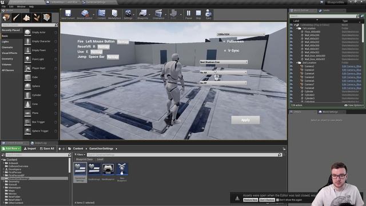
Task: Pick Empty Character from the placement list
Action: 41,41
